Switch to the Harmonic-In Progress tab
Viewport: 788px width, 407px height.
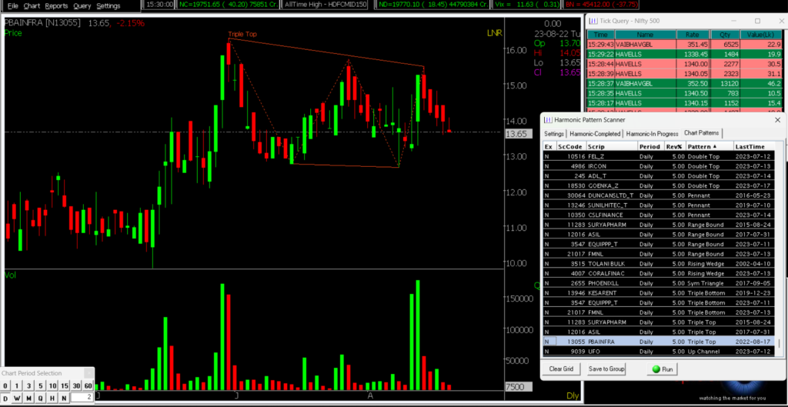652,134
